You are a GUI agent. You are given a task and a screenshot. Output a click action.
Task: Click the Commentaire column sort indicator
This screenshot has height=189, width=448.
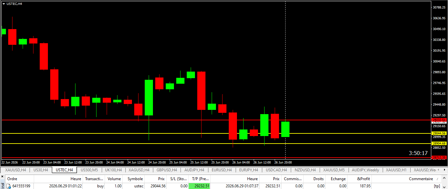pos(437,179)
